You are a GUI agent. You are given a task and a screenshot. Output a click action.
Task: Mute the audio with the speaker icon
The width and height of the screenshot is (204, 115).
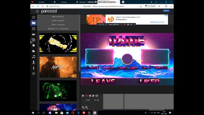tap(90, 96)
